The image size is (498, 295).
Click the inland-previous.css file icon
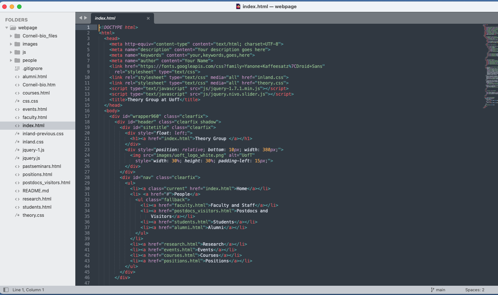(17, 134)
